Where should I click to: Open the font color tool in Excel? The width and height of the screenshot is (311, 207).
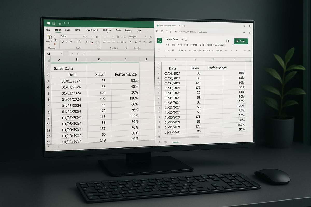tap(92, 42)
